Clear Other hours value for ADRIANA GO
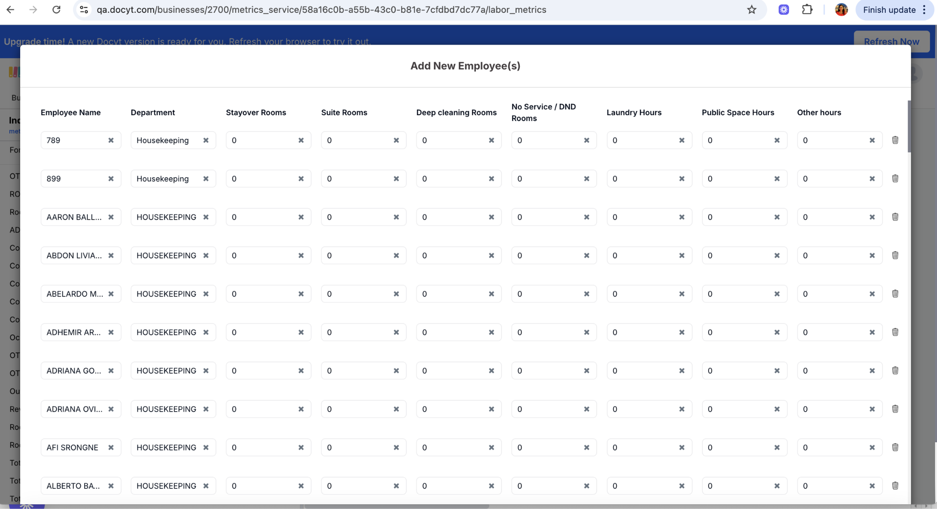 pos(872,371)
